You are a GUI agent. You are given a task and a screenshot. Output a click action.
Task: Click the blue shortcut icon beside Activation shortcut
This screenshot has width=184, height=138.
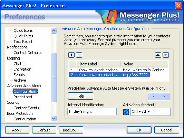[x=126, y=112]
